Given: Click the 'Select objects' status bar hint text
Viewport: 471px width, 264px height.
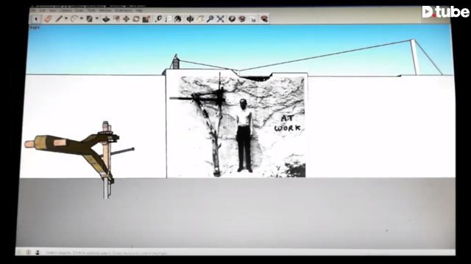Looking at the screenshot, I should click(x=106, y=253).
